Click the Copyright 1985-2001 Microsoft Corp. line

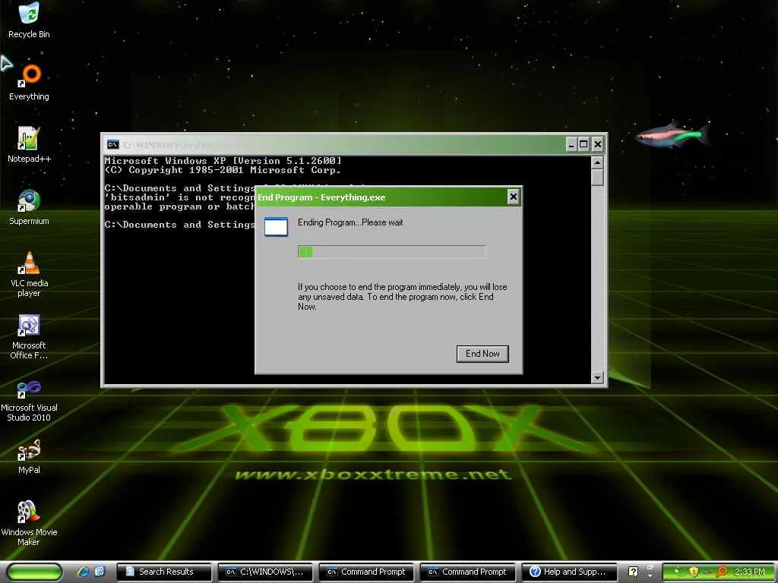[x=223, y=170]
